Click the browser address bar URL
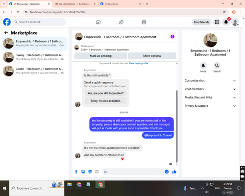This screenshot has height=196, width=245. pos(57,12)
